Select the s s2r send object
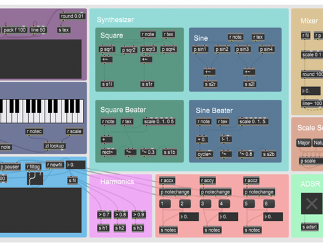The height and width of the screenshot is (243, 323). (211, 84)
